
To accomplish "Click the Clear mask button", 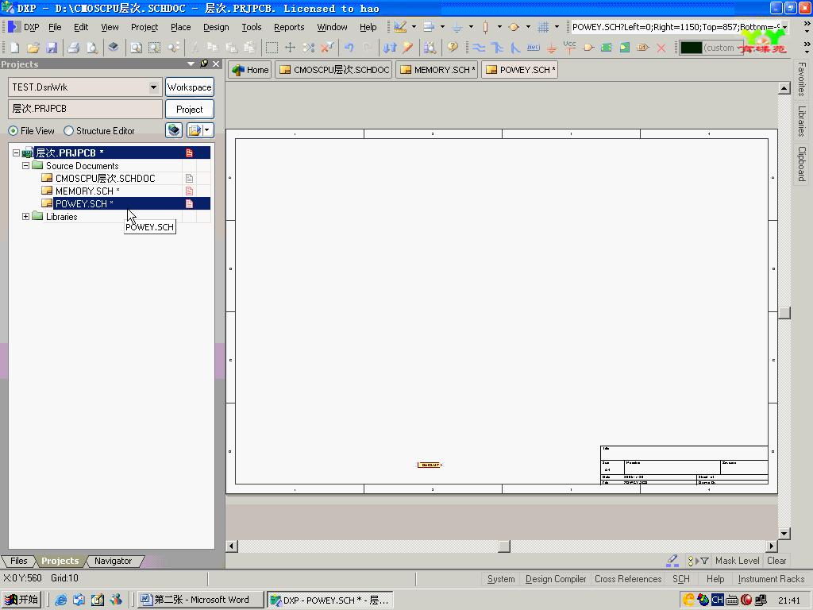I will click(776, 561).
